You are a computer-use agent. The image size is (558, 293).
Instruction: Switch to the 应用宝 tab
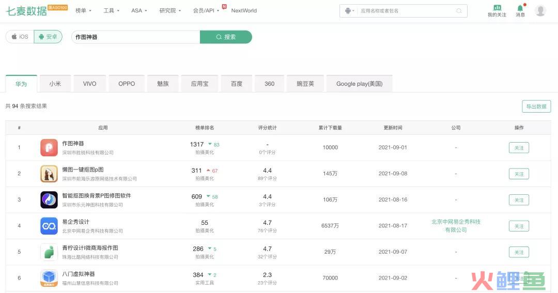point(199,84)
